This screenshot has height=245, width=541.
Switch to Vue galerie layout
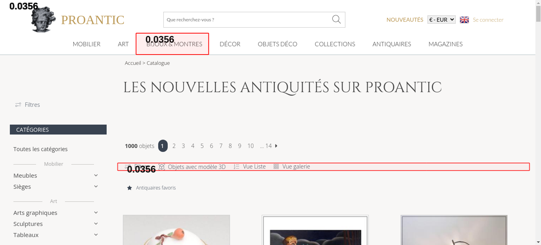292,167
